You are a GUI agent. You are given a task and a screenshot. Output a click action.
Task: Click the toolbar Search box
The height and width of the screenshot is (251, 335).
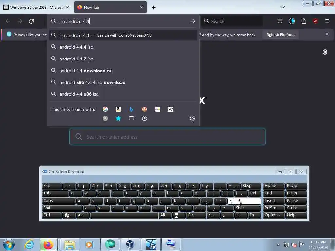(232, 21)
